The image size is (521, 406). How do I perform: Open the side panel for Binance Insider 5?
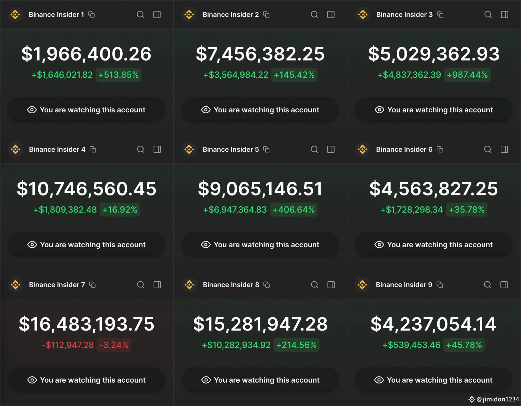tap(331, 149)
